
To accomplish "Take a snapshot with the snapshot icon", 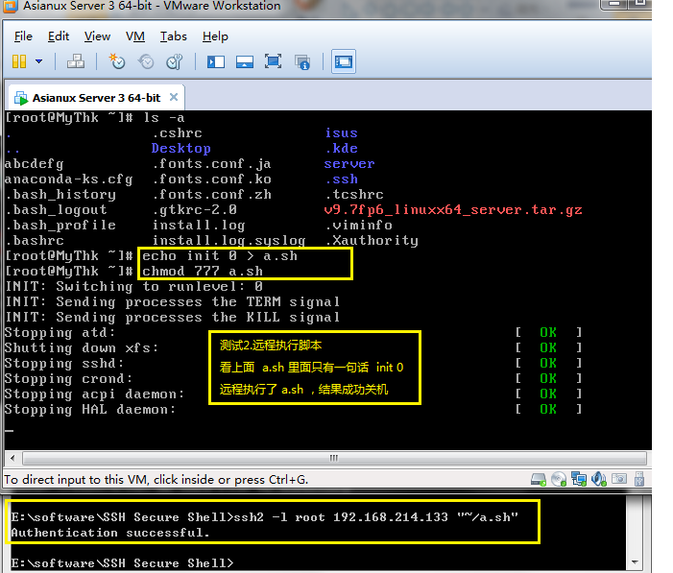I will [117, 61].
